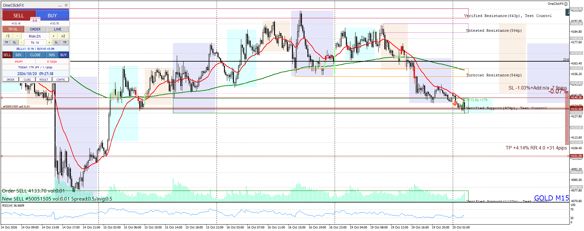Decrease trailing stop with minus beside TS: 10
584x231 pixels.
click(x=21, y=42)
